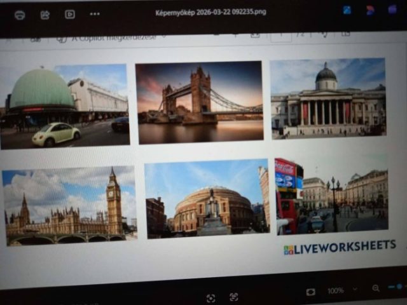This screenshot has height=305, width=407.
Task: Click the scan text icon at bottom
Action: (x=234, y=297)
